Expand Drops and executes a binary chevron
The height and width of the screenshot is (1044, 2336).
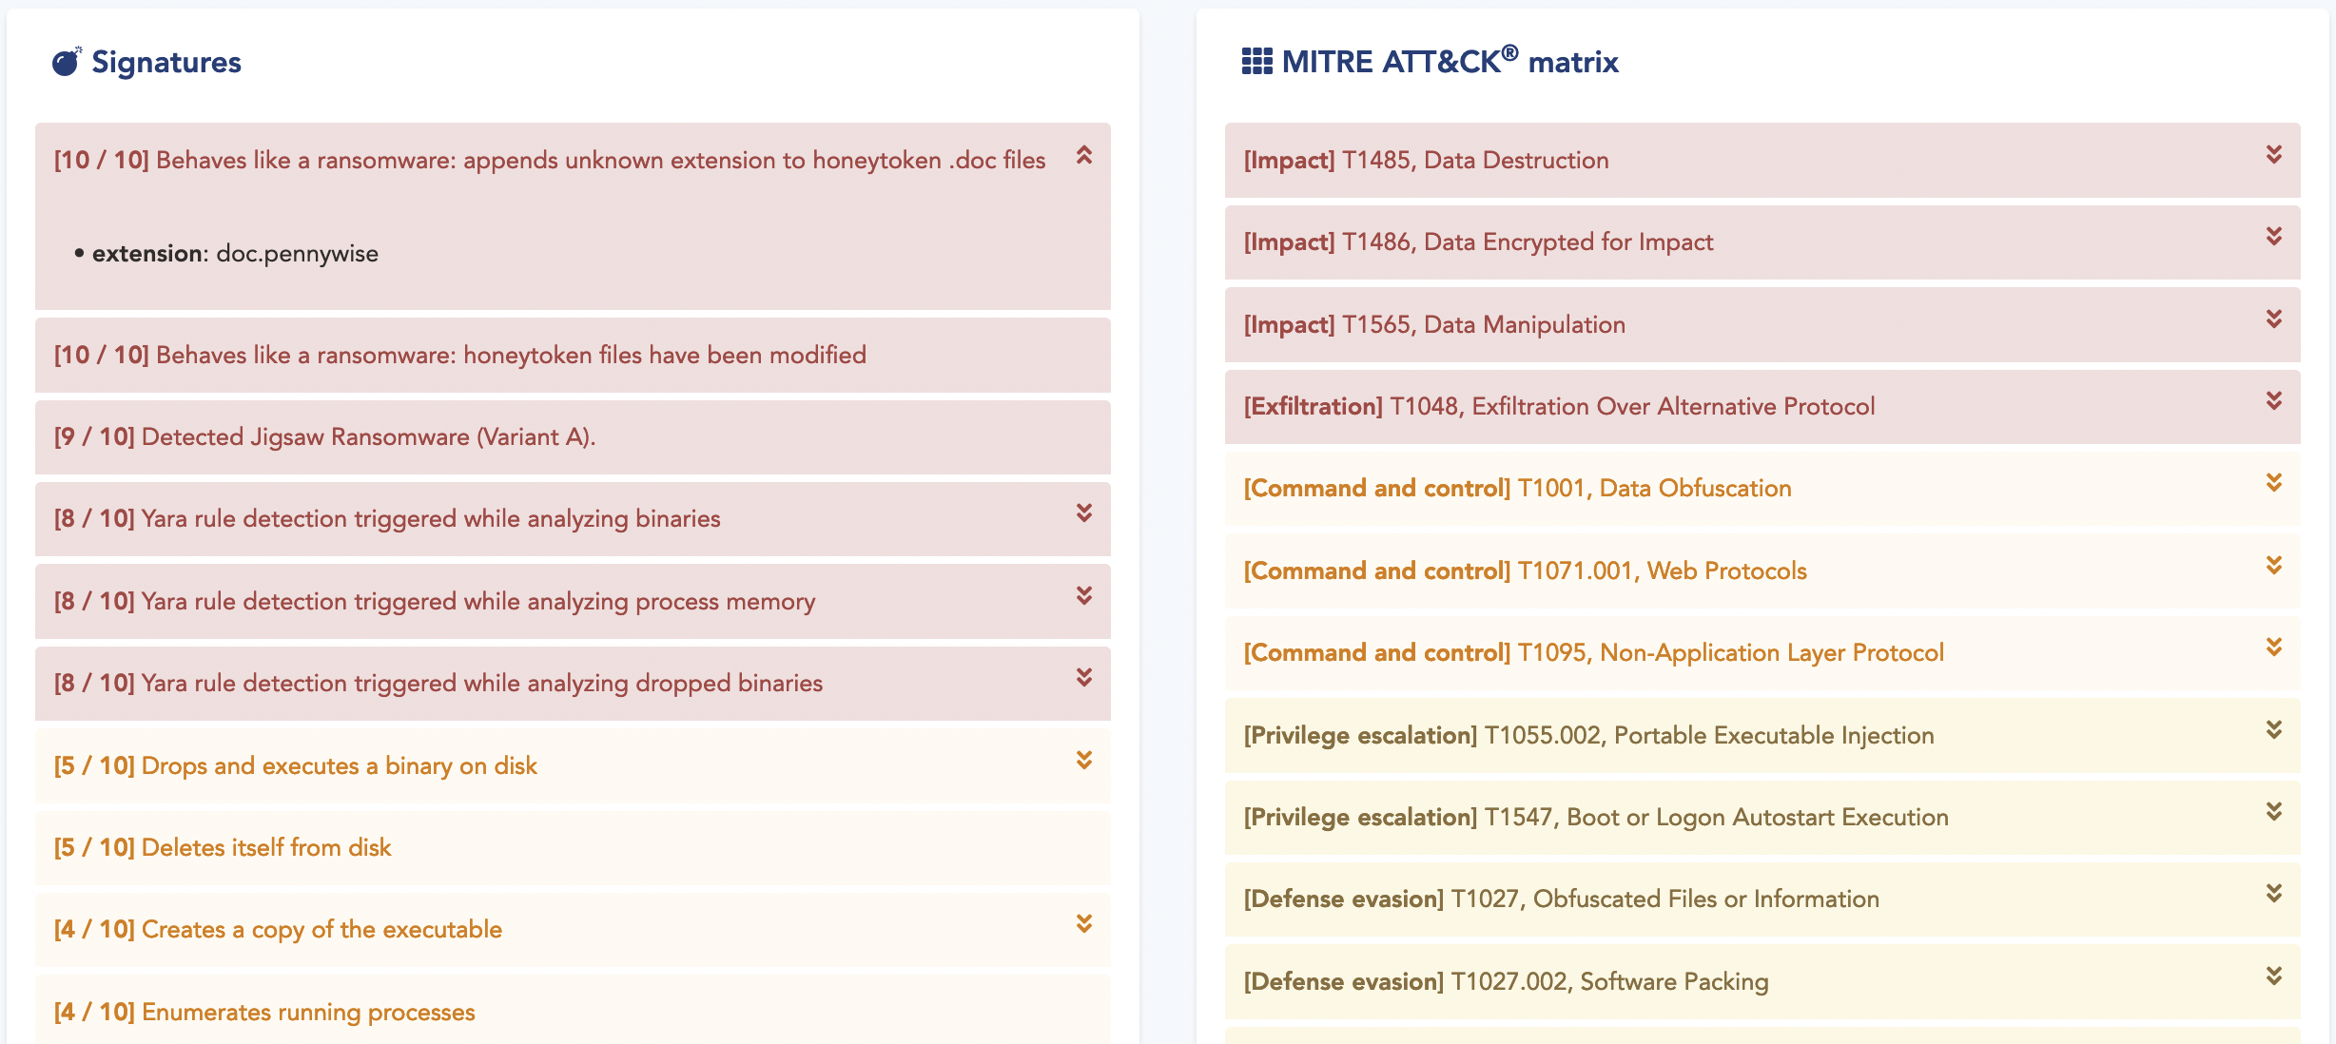1083,761
